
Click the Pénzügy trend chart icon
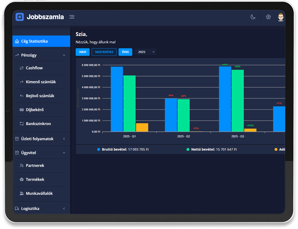17,55
